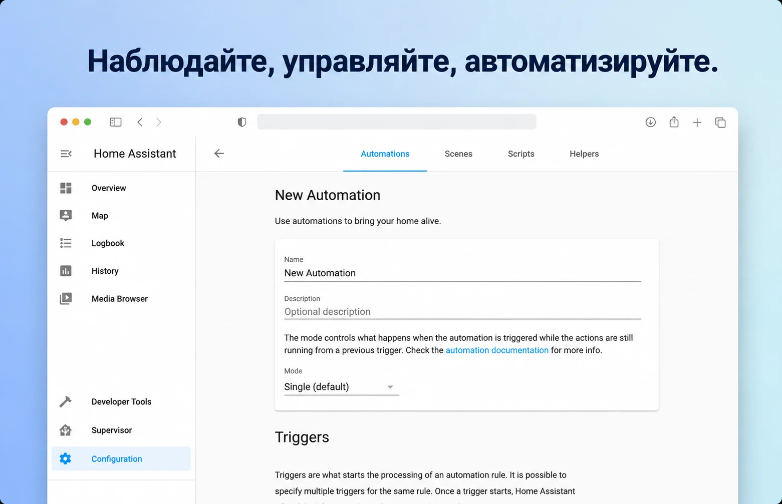Image resolution: width=782 pixels, height=504 pixels.
Task: Open the Configuration menu item
Action: (x=121, y=458)
